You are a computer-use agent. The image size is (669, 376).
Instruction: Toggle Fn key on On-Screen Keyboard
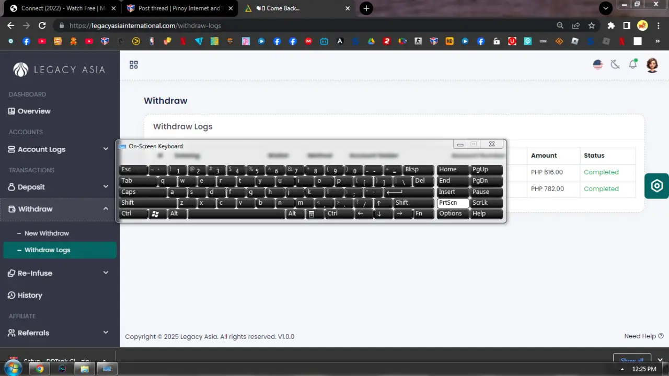(x=423, y=214)
